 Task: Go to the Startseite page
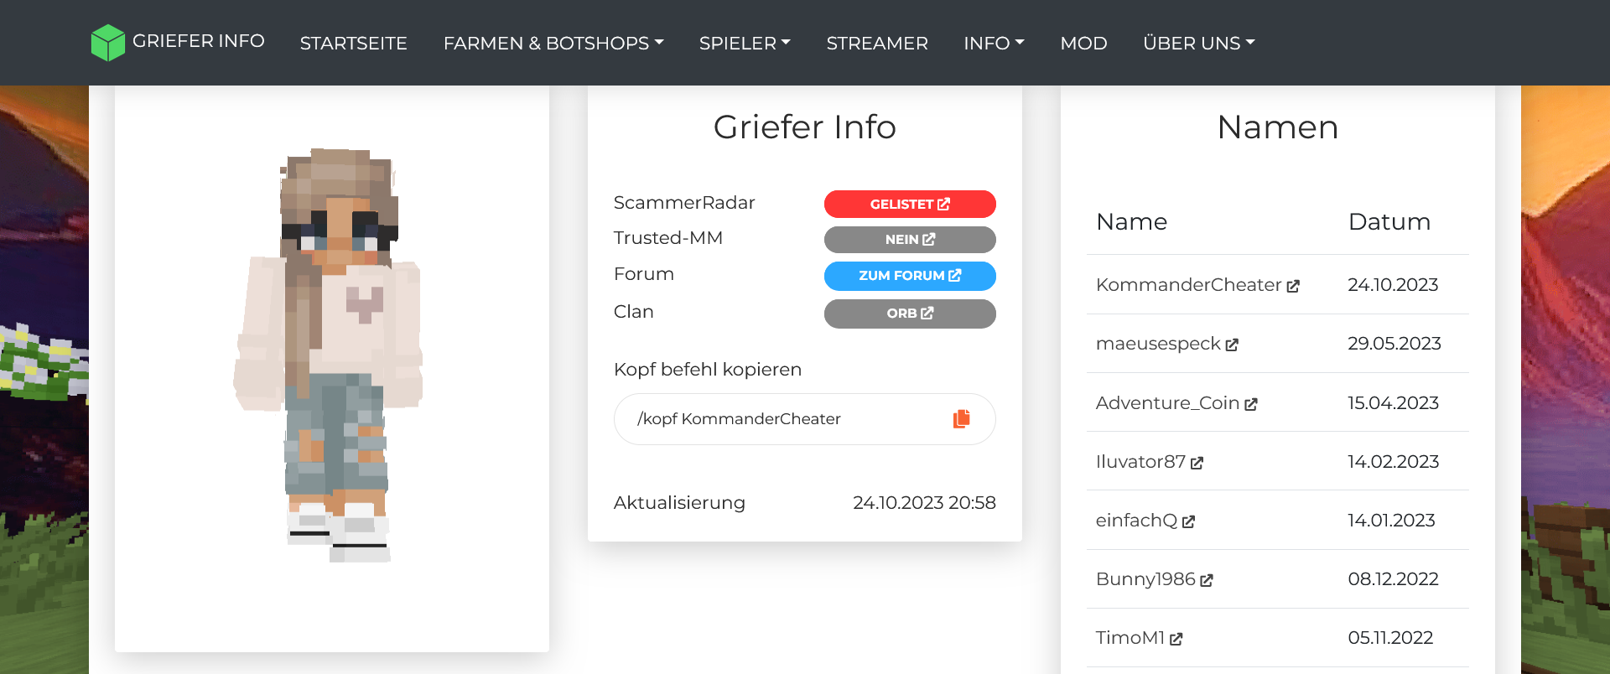(x=354, y=43)
